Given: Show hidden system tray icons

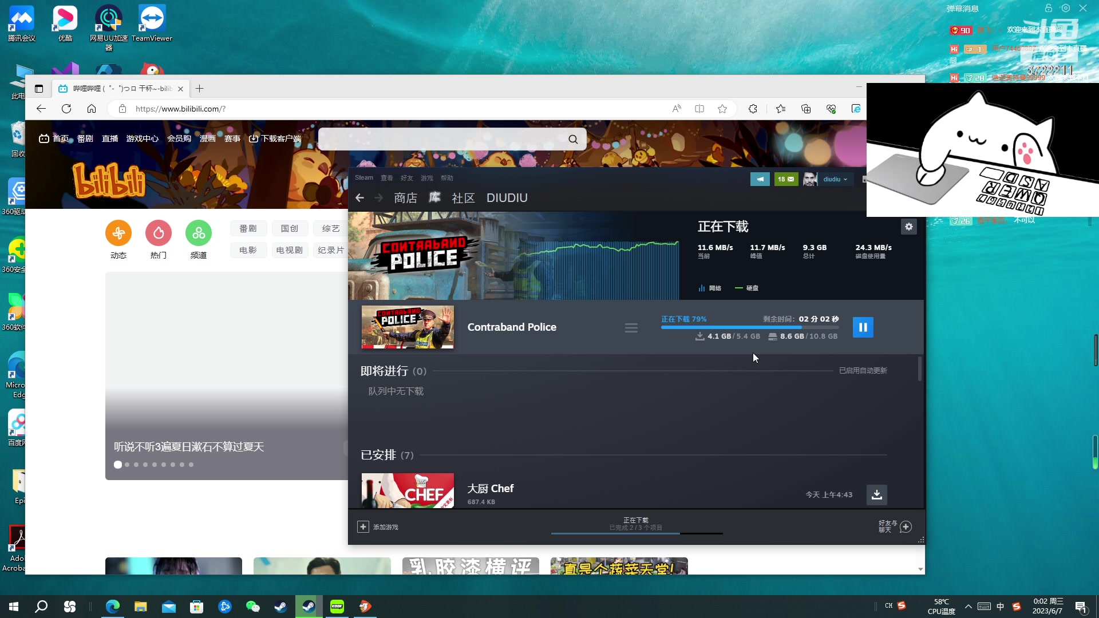Looking at the screenshot, I should 968,606.
